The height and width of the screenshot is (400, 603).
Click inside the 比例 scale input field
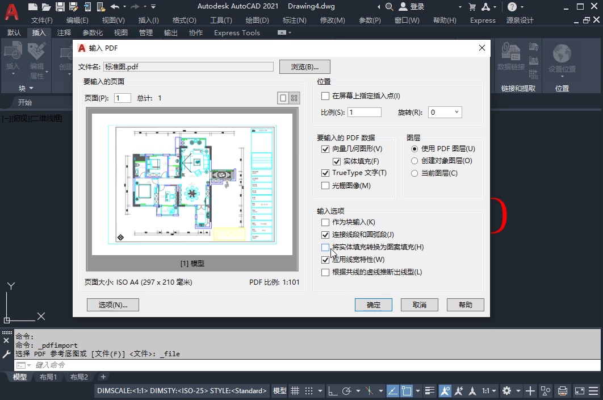click(x=364, y=112)
